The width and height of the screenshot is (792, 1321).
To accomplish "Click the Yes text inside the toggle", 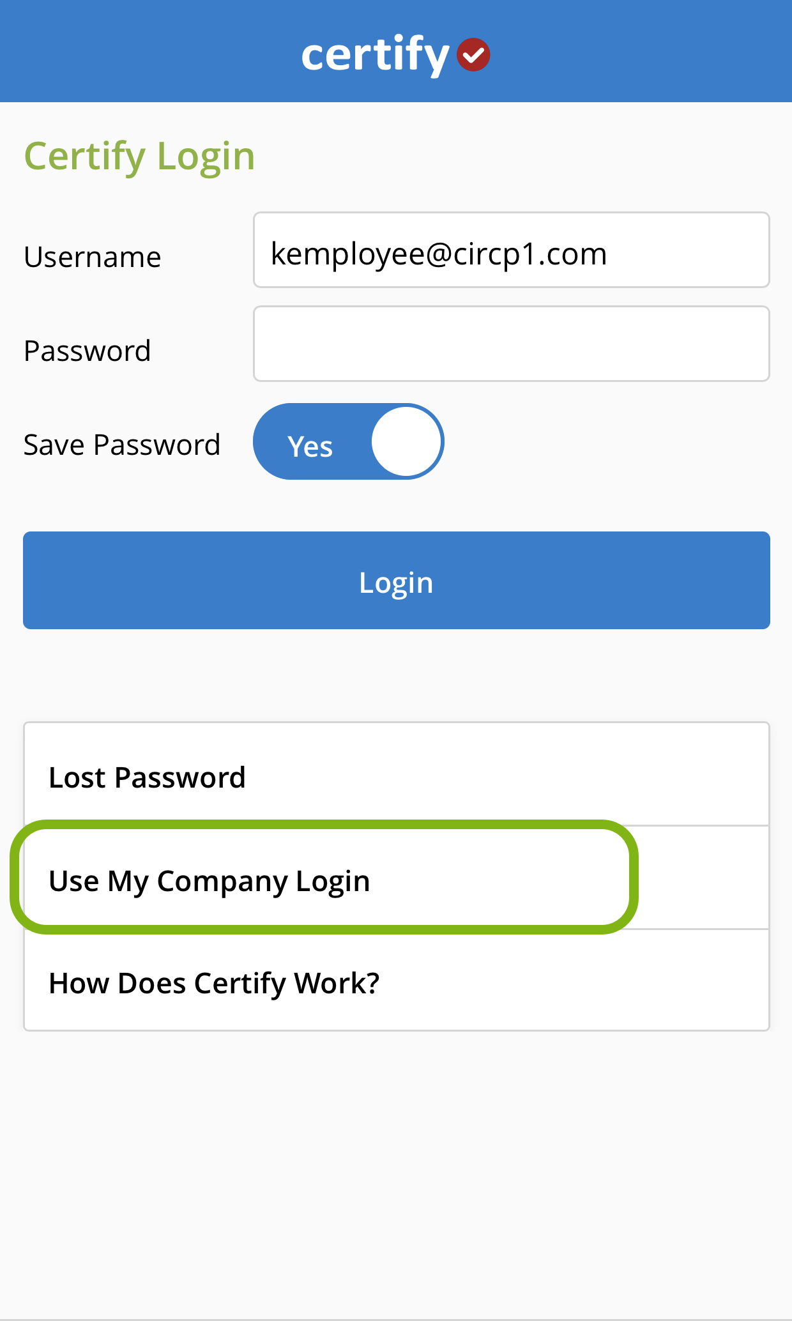I will coord(310,447).
